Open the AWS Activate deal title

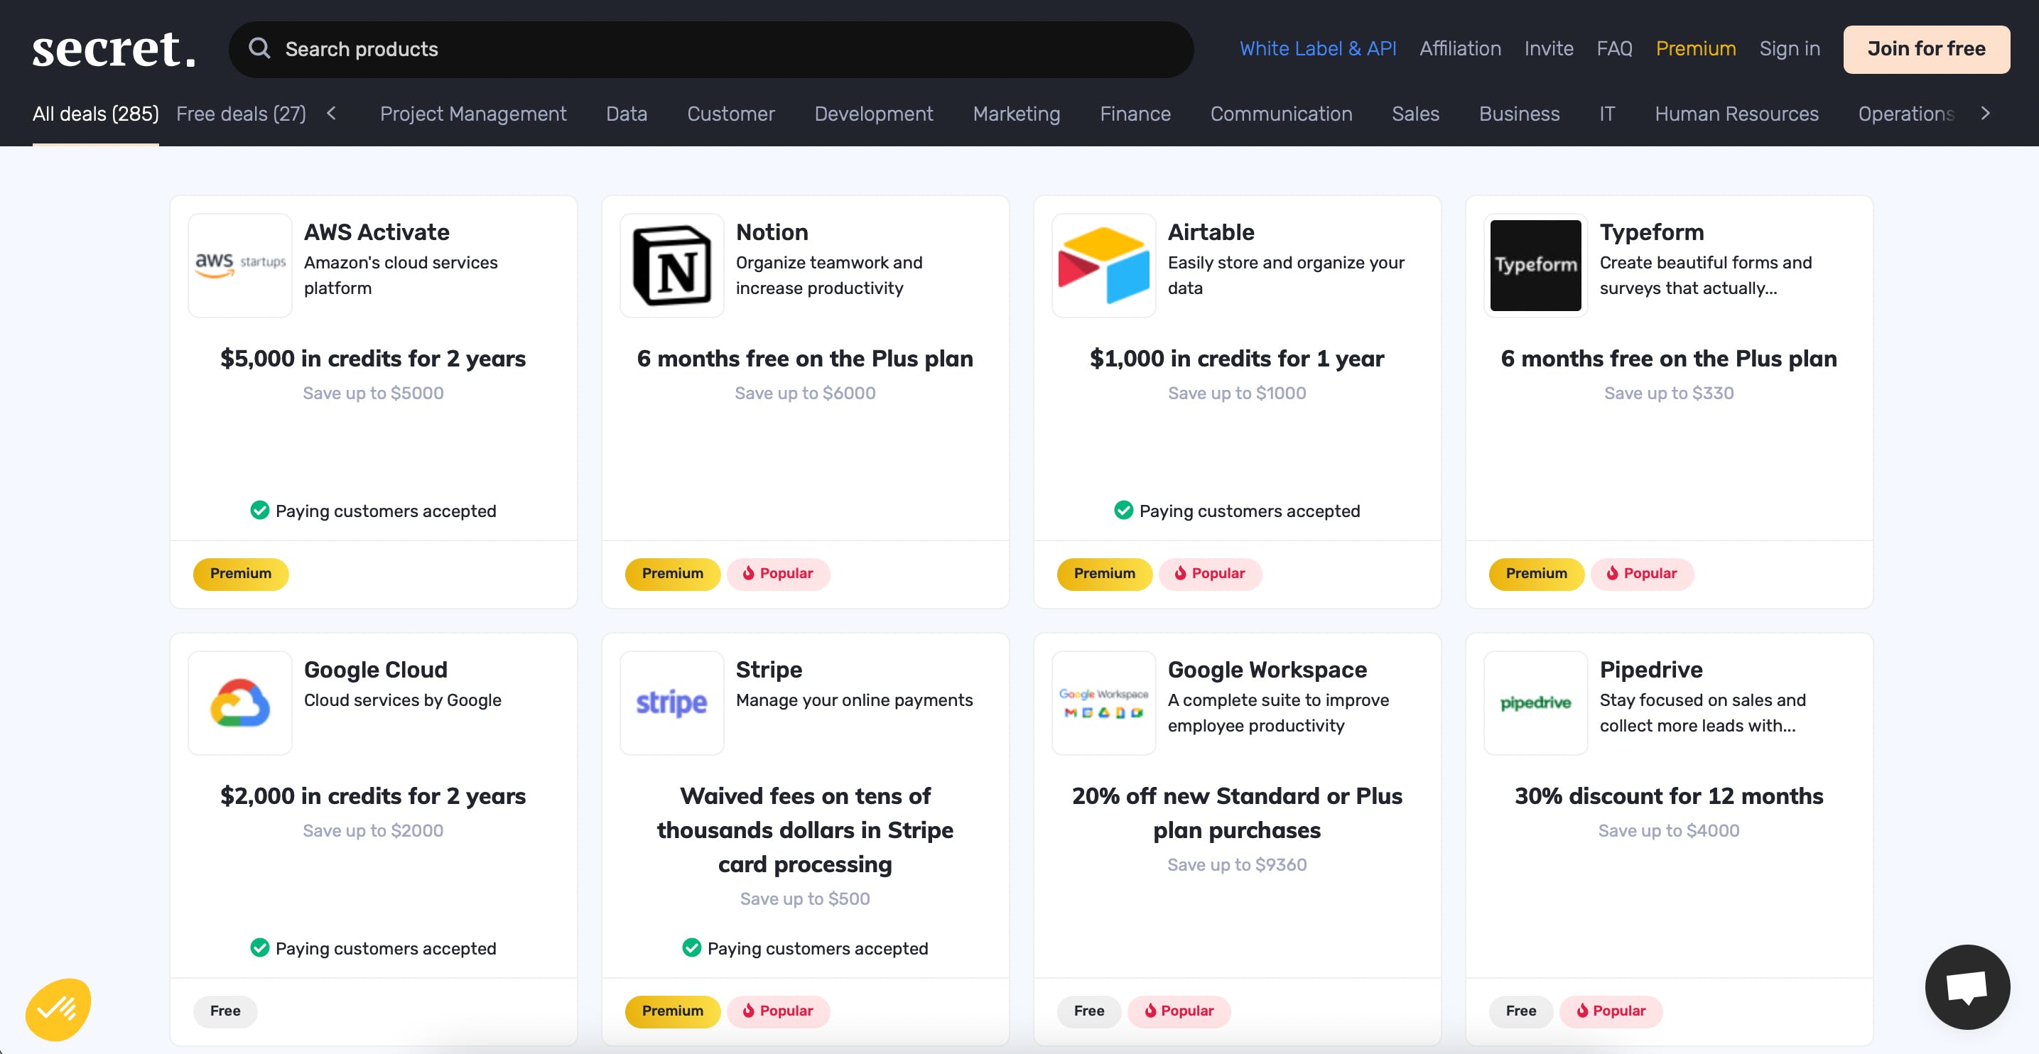pyautogui.click(x=377, y=232)
